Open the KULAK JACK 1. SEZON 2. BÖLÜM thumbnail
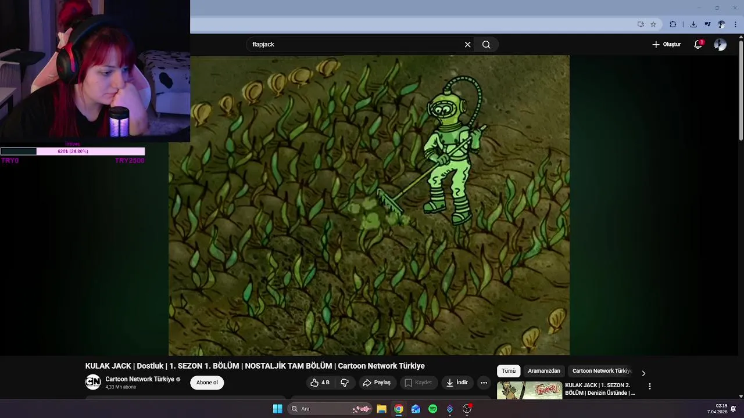 [530, 391]
